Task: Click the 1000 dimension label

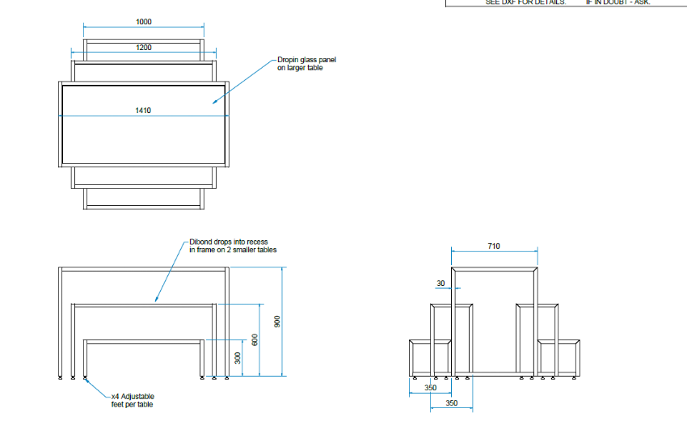Action: [144, 22]
